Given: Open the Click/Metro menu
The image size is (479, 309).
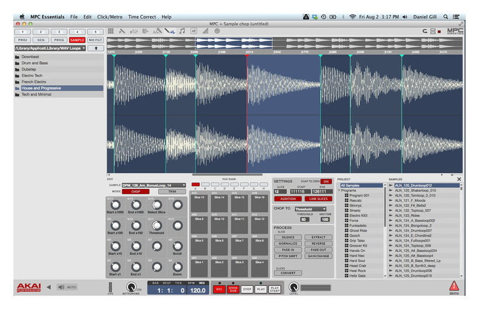Looking at the screenshot, I should pyautogui.click(x=110, y=17).
